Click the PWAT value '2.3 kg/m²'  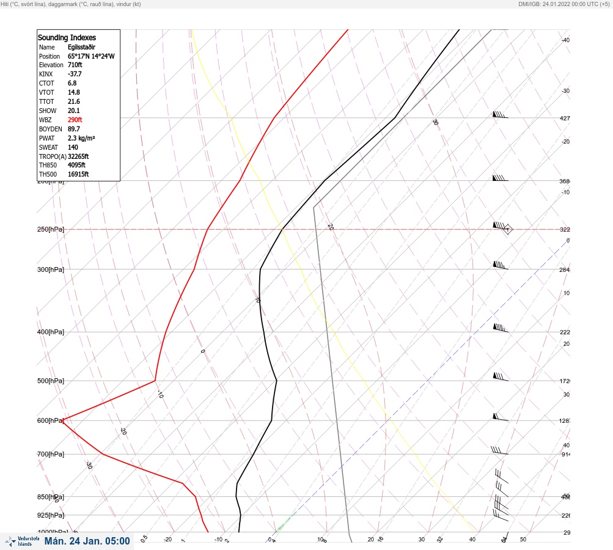click(x=81, y=138)
